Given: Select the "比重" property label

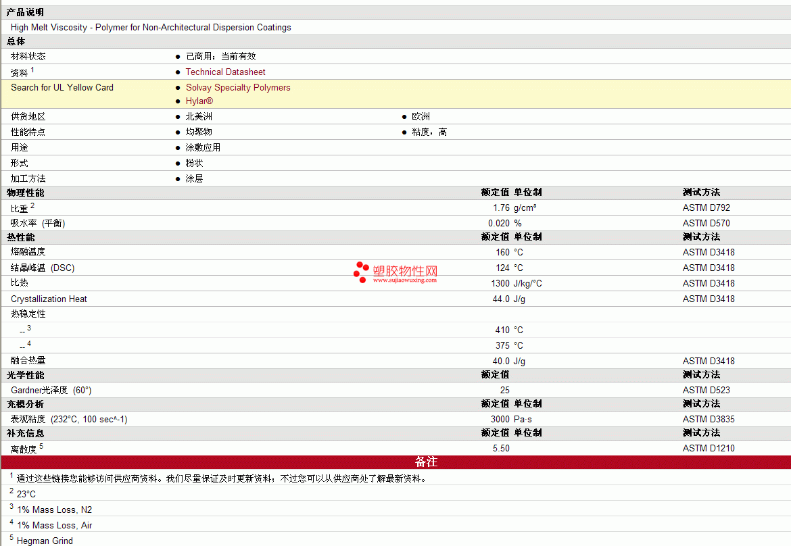Looking at the screenshot, I should point(19,209).
